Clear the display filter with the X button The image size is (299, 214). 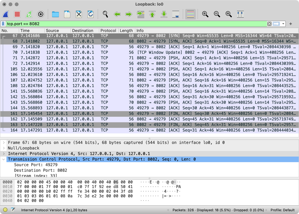click(x=269, y=24)
